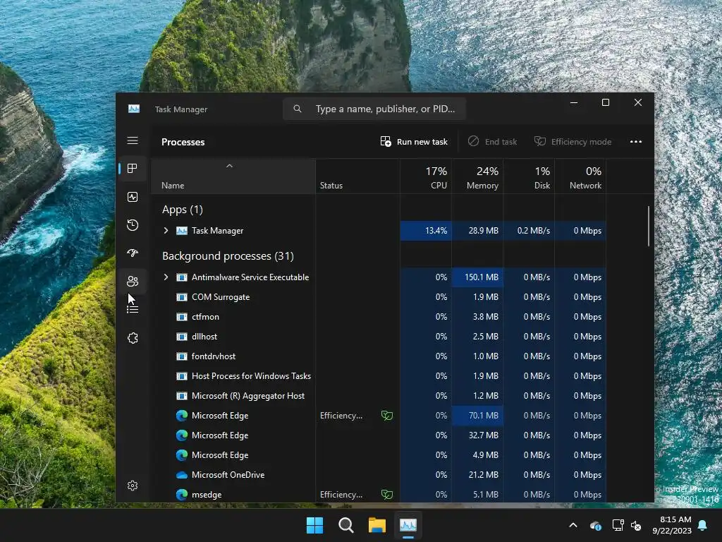Click the 13.4% CPU cell
Screen dimensions: 722x542
tap(426, 231)
